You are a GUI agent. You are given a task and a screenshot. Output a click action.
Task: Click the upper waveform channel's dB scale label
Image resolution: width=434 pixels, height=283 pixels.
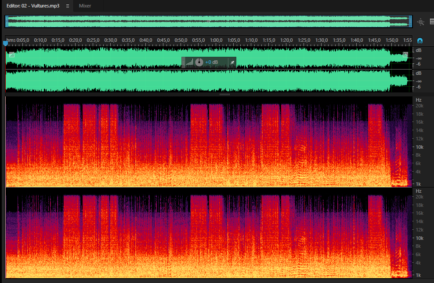point(419,50)
